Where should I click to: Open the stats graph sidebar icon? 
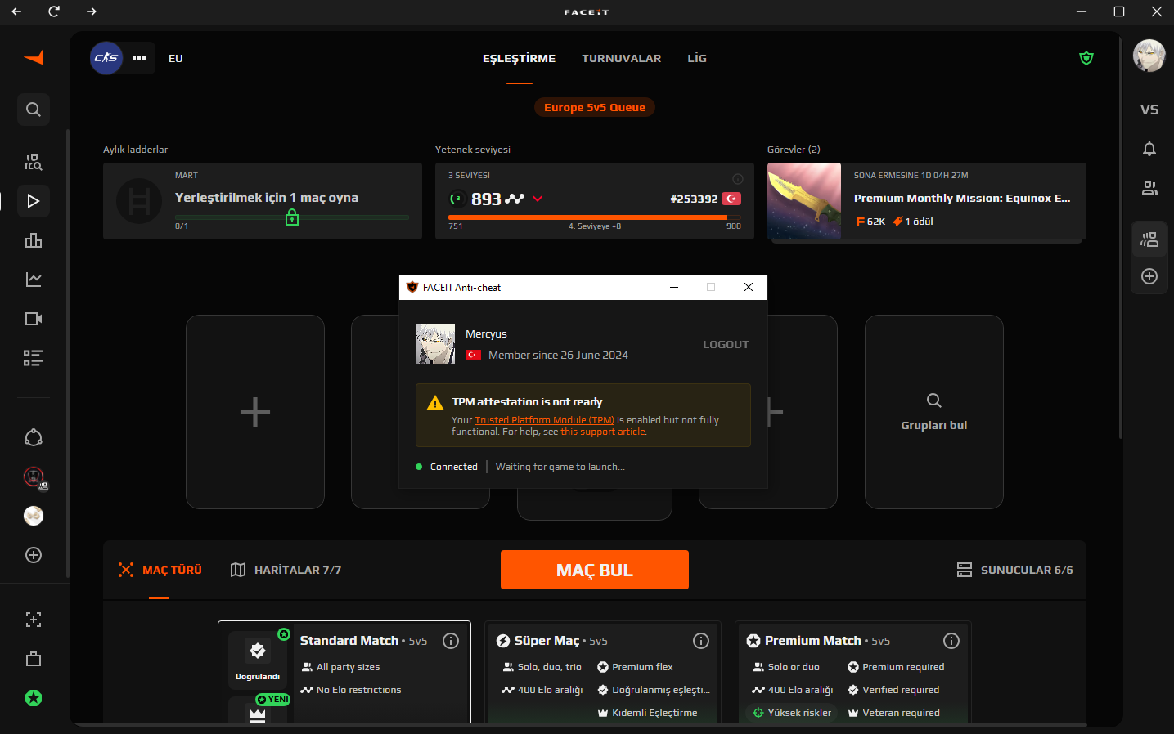(34, 280)
